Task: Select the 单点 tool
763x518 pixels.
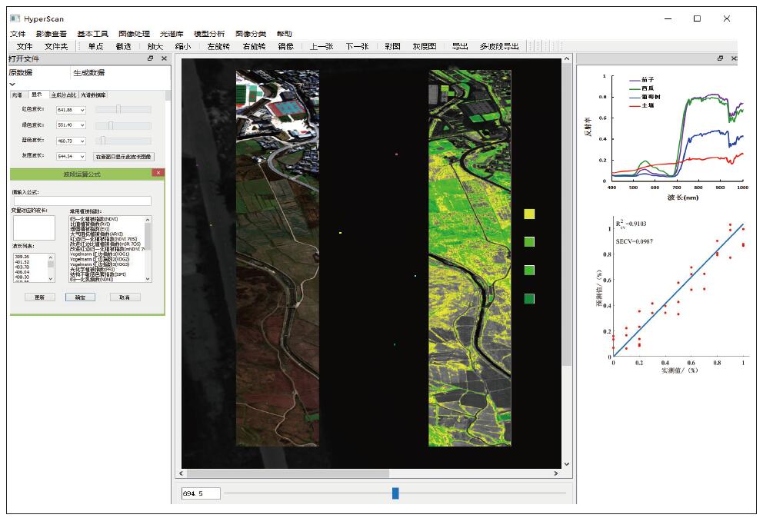Action: click(95, 46)
